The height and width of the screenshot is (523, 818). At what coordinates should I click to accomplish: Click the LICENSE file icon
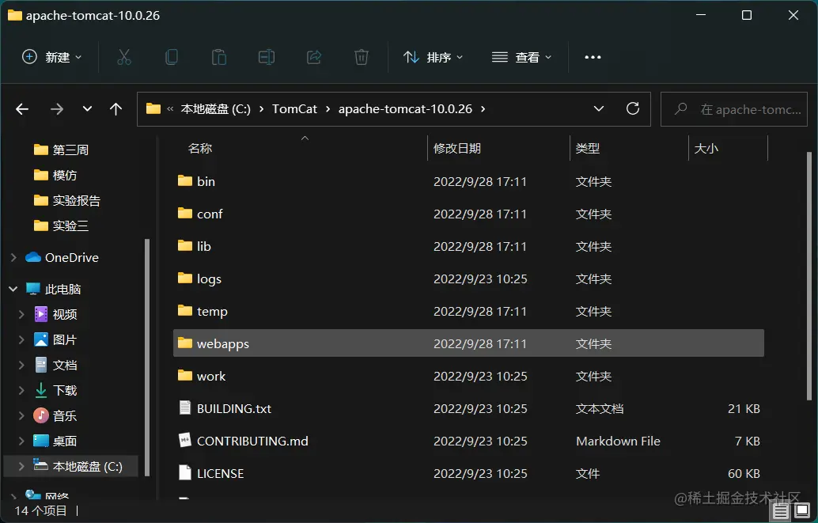point(184,472)
